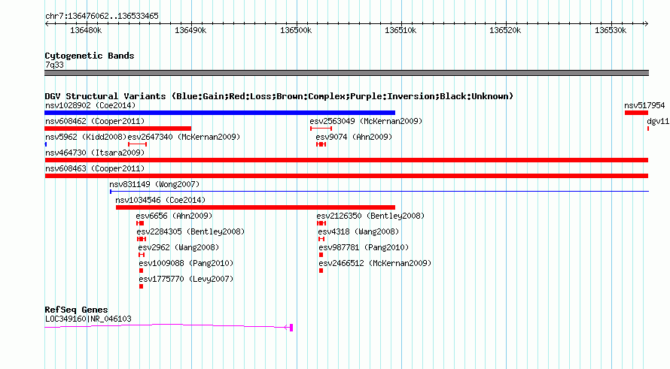Click the red nsv517954 loss bar

(x=636, y=113)
